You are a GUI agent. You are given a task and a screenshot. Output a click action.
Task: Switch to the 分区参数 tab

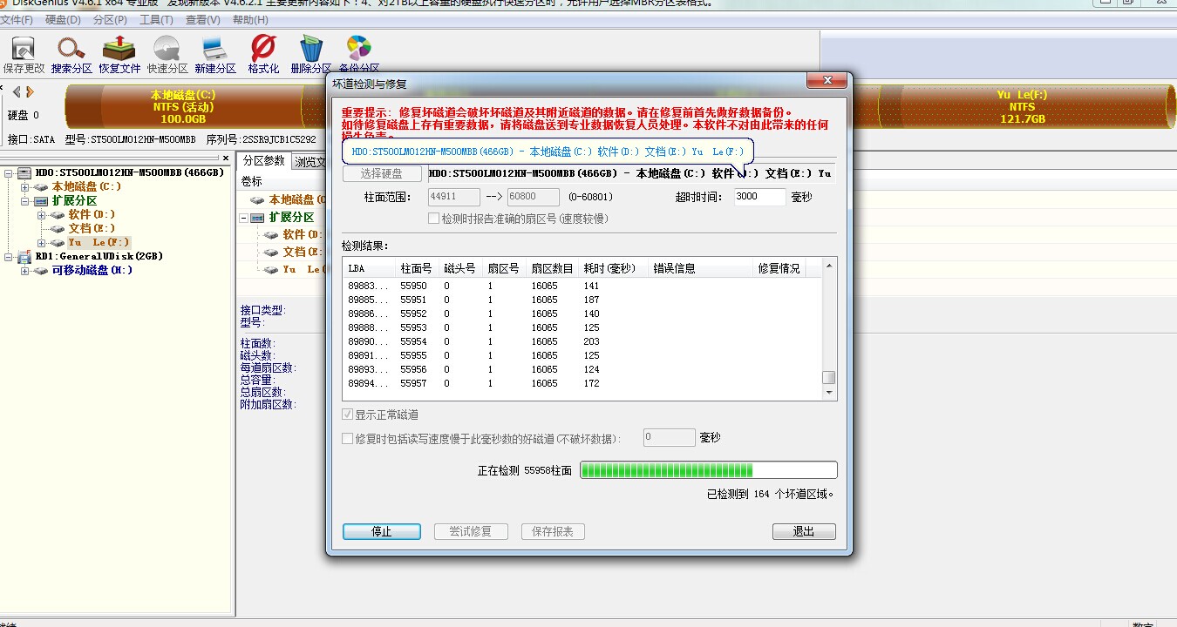(x=263, y=161)
